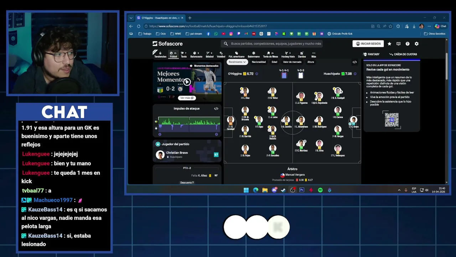Open Christian Bravo player of the match
This screenshot has height=257, width=456.
click(x=187, y=155)
